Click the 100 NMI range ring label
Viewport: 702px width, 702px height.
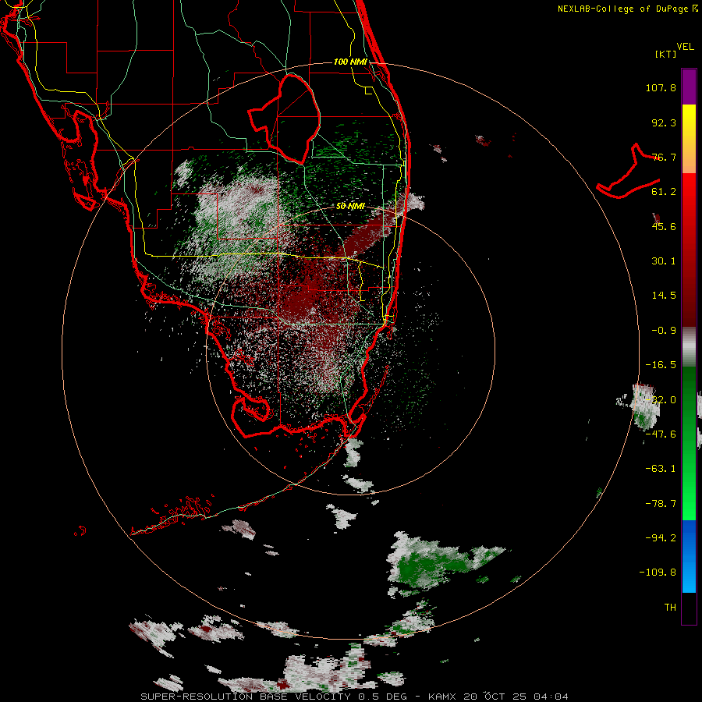click(350, 62)
